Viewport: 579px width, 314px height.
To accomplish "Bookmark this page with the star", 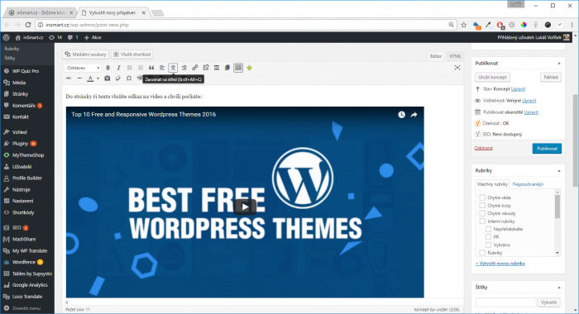I will pos(464,25).
